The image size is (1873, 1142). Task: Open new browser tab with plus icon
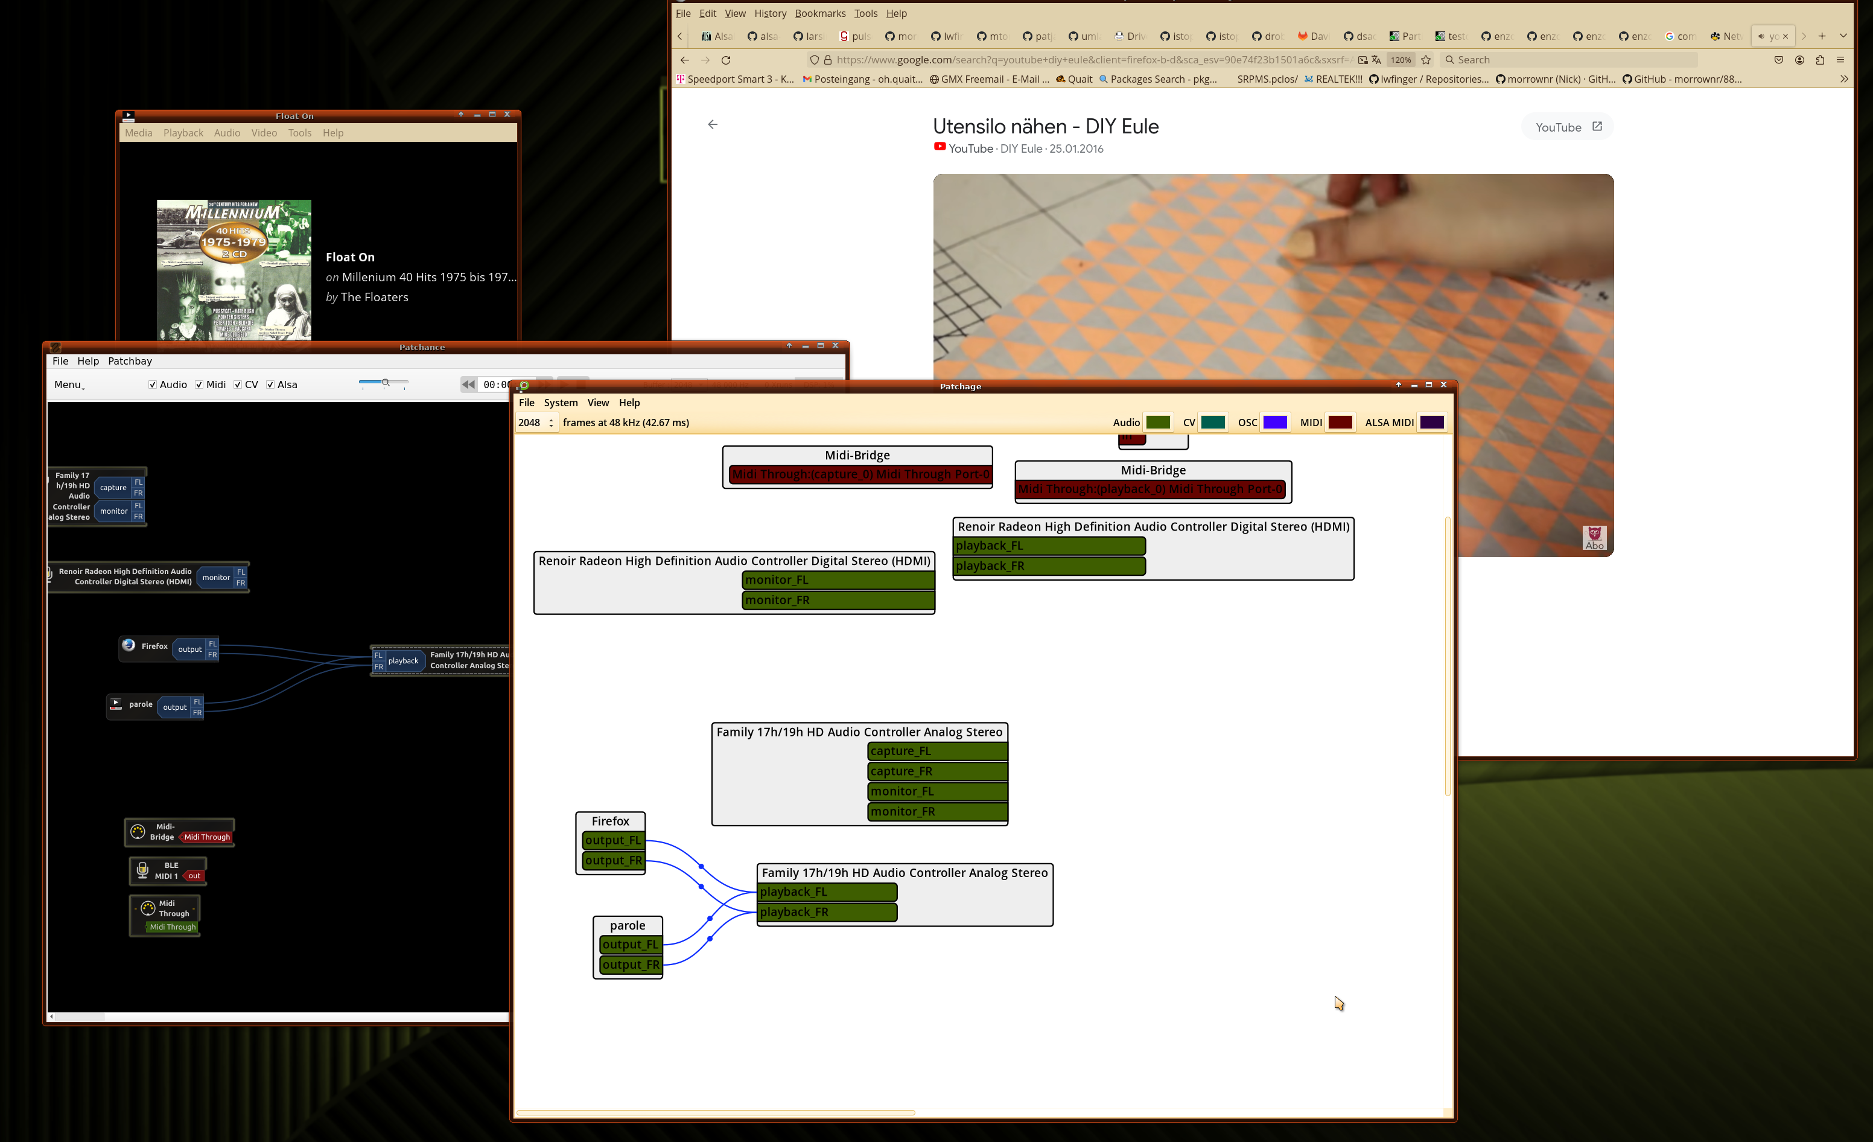(1822, 36)
